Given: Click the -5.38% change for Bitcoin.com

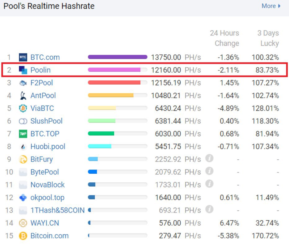Looking at the screenshot, I should pyautogui.click(x=228, y=236).
